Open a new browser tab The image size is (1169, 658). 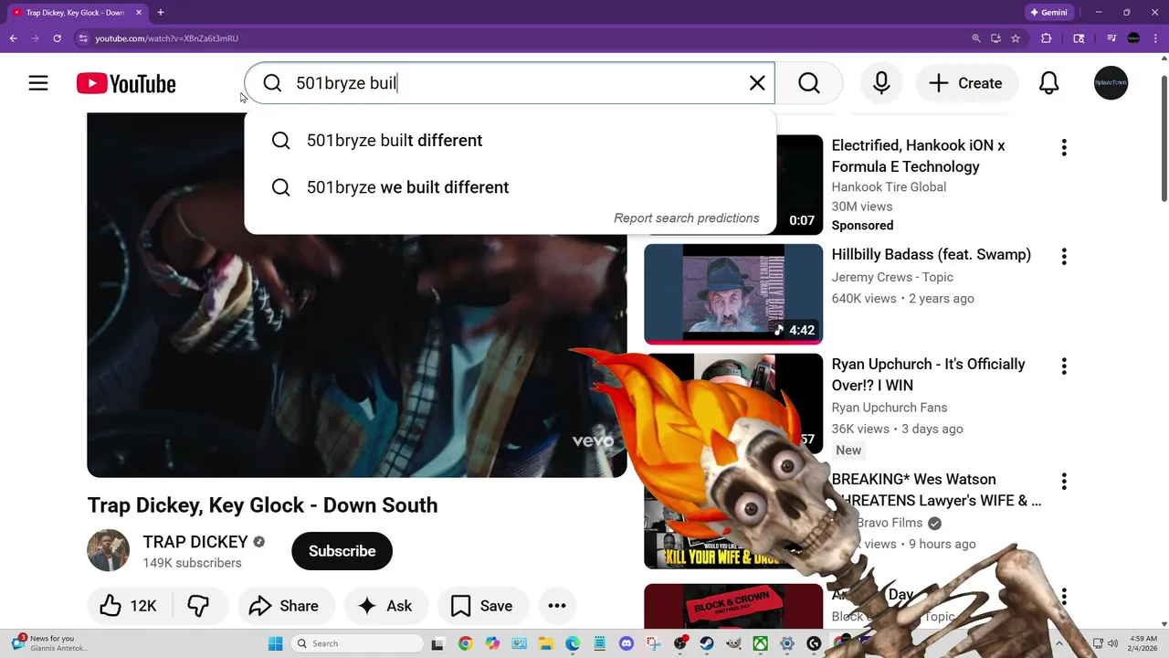click(x=161, y=13)
